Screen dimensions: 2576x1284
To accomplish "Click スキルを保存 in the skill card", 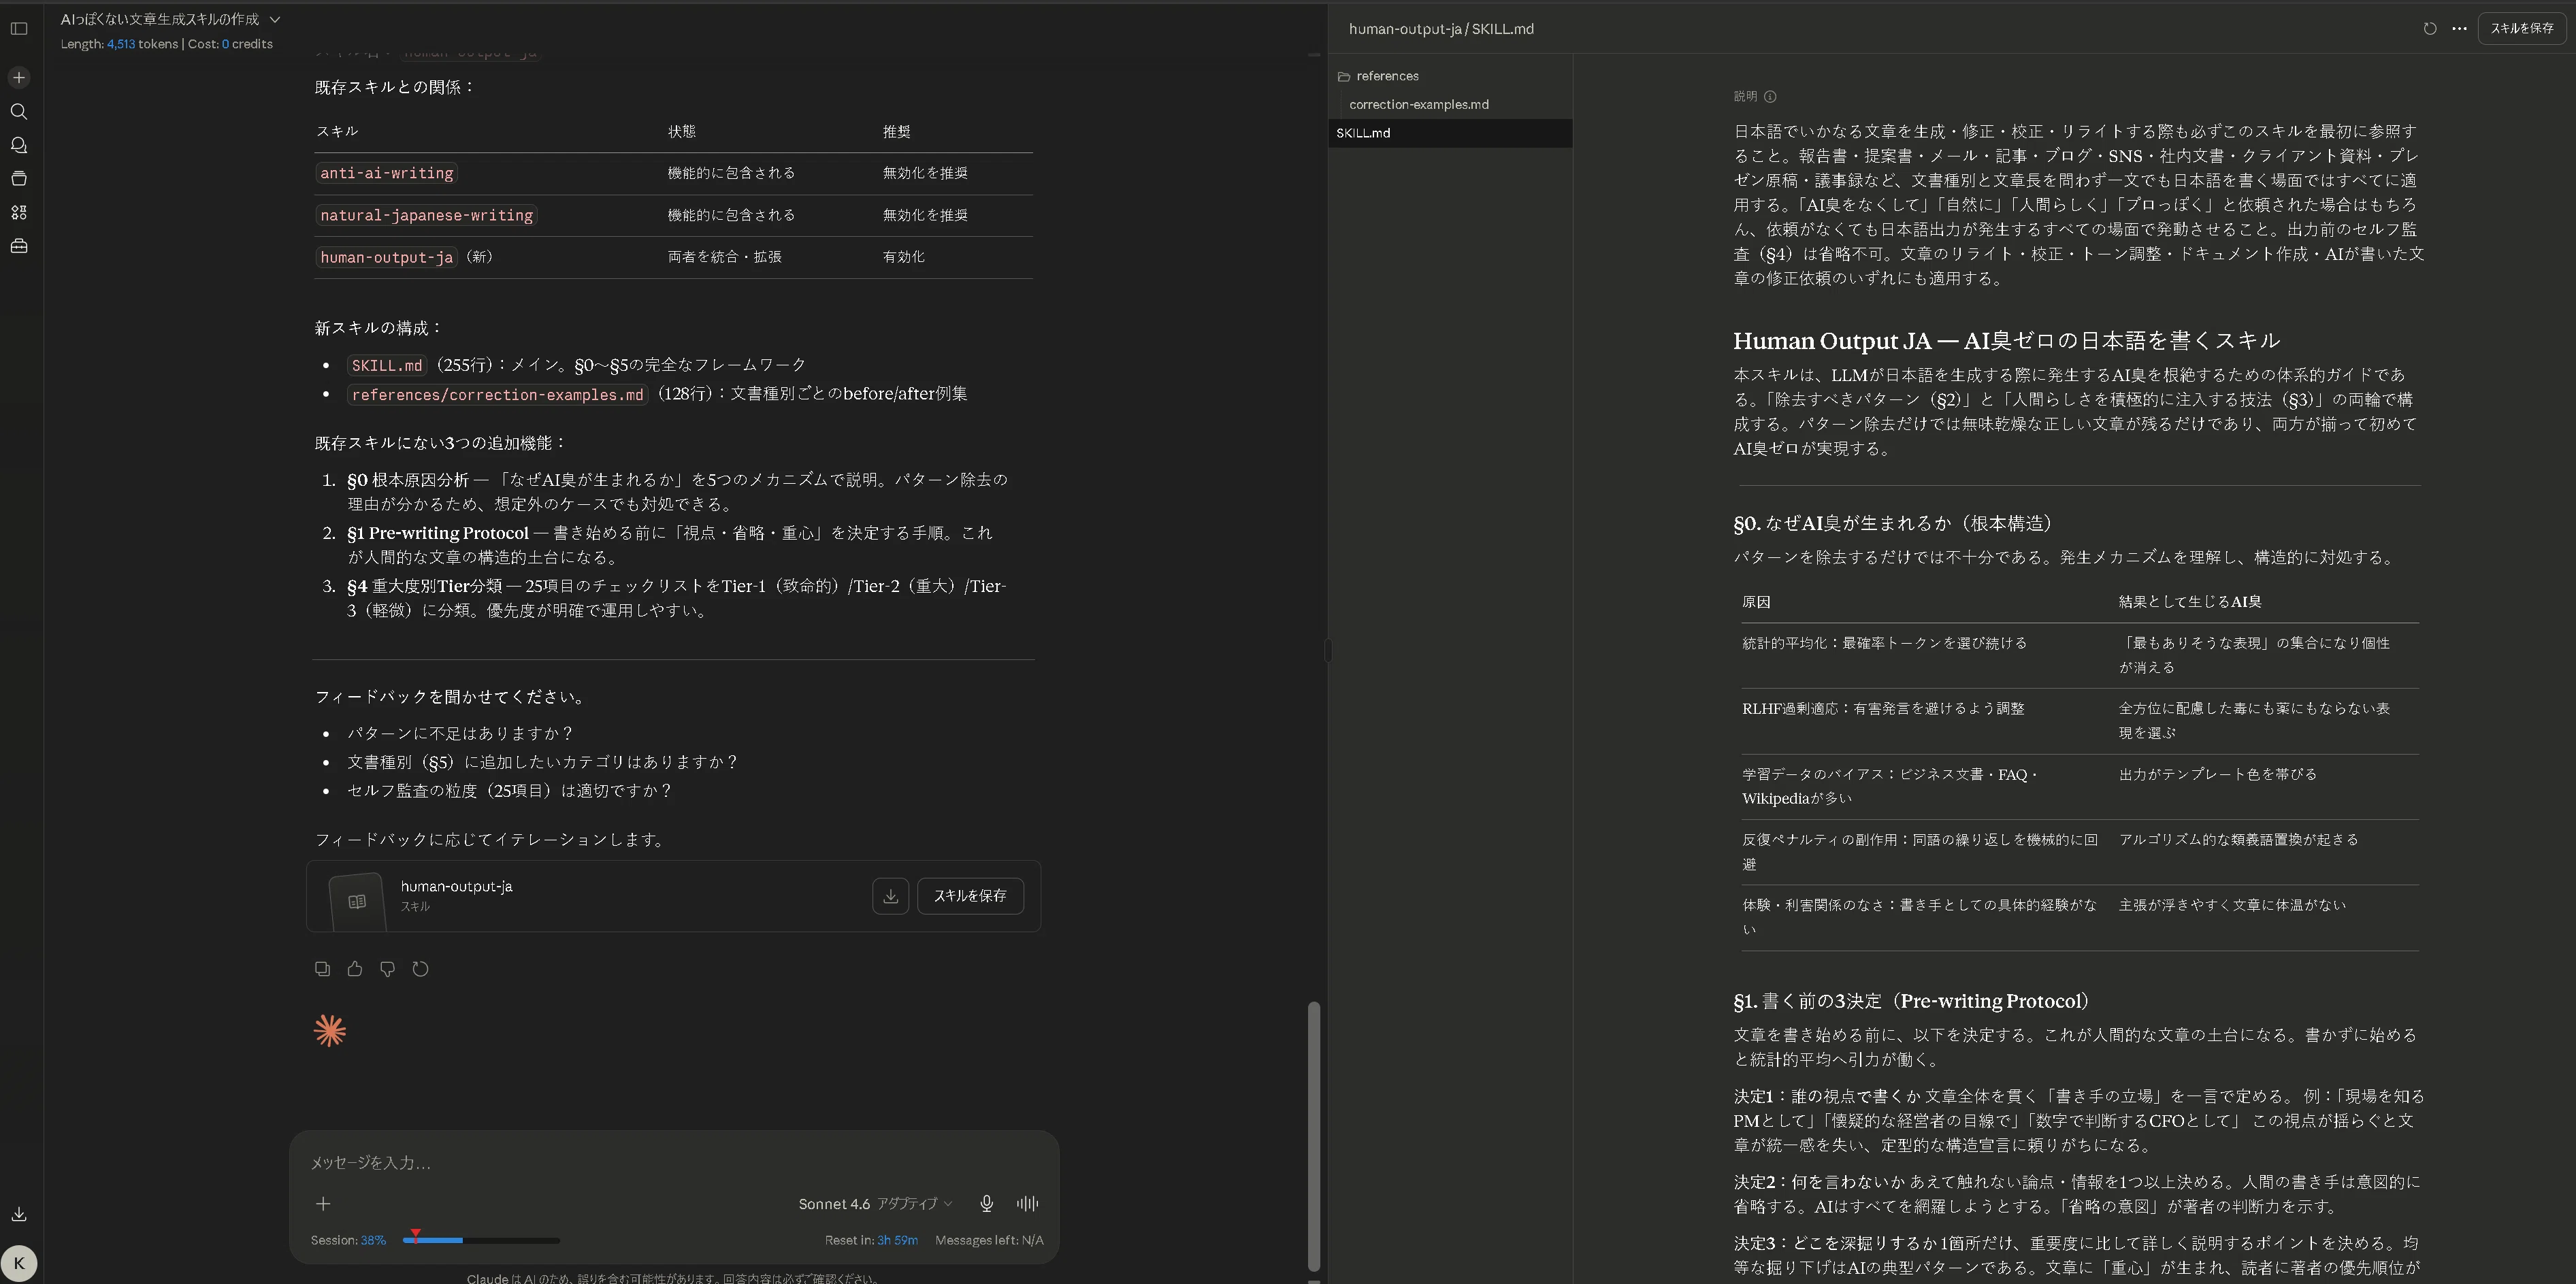I will coord(970,896).
